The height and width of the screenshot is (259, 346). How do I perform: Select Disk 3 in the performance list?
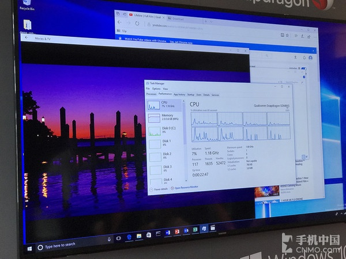pos(167,169)
